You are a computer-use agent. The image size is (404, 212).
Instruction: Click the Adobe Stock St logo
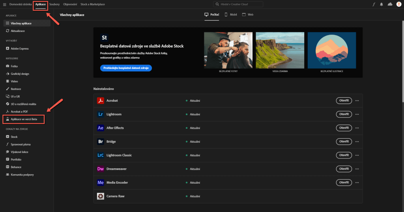(104, 37)
